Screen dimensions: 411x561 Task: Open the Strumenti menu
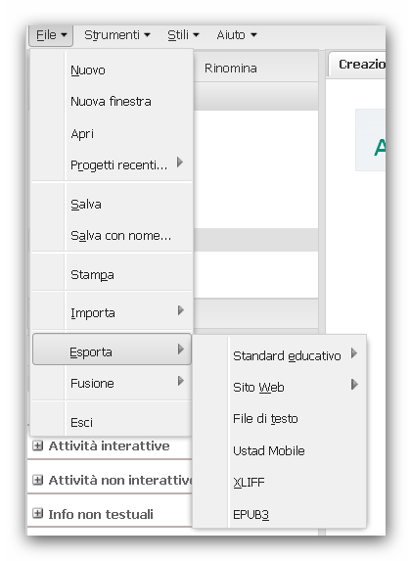coord(117,35)
